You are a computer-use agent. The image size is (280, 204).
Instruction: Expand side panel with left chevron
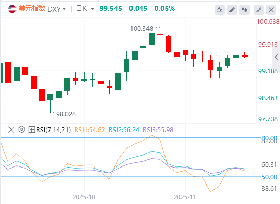[x=276, y=57]
